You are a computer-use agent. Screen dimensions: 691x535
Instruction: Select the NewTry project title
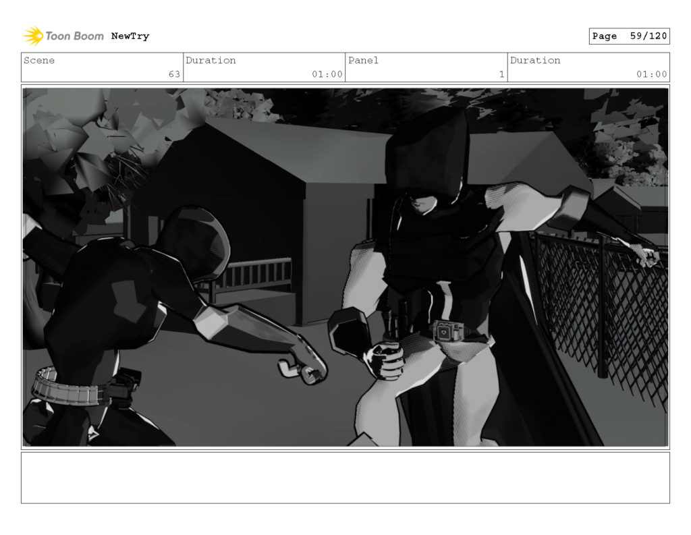pyautogui.click(x=131, y=36)
